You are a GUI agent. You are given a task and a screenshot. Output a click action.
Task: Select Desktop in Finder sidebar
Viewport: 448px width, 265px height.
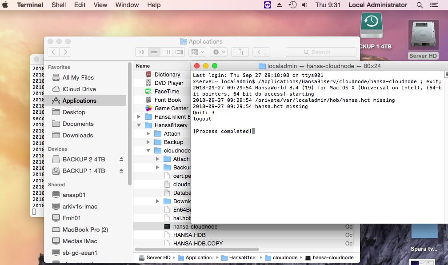[86, 112]
